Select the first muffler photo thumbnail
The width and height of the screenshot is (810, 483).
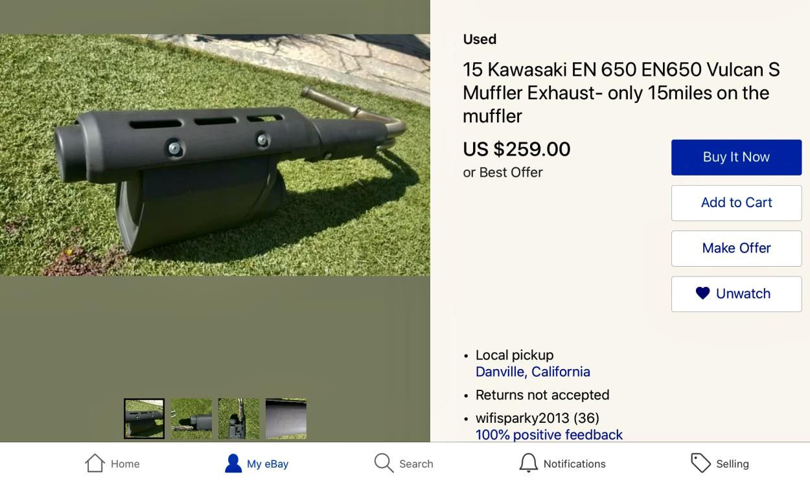coord(144,419)
